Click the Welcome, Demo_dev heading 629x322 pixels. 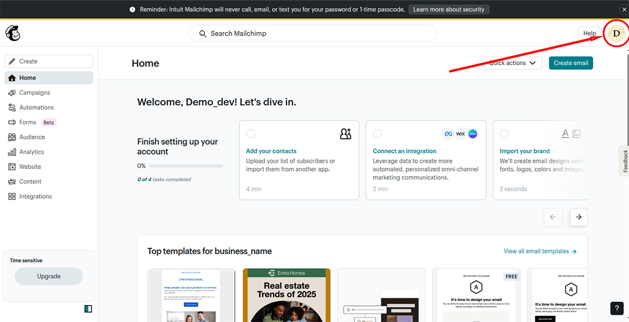pos(217,102)
